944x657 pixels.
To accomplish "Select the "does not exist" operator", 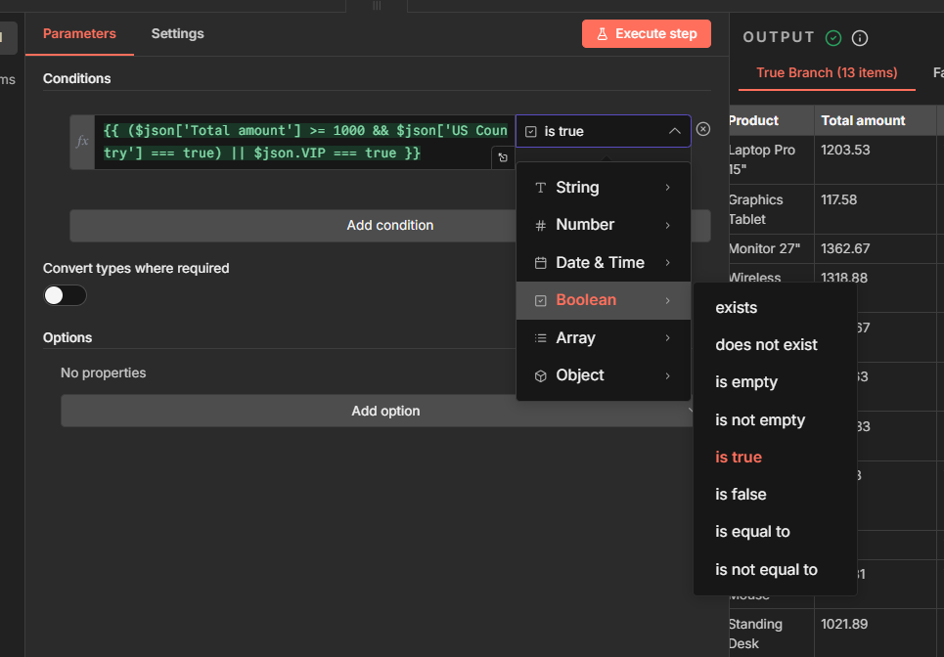I will tap(766, 345).
